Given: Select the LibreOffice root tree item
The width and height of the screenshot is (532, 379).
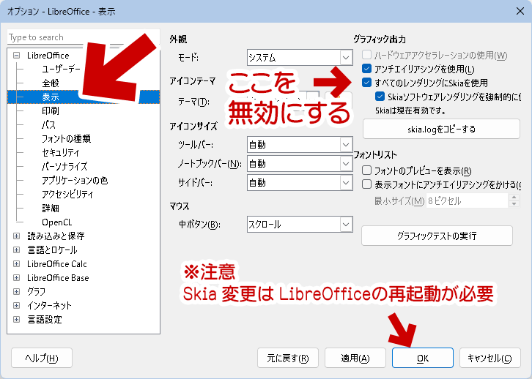Looking at the screenshot, I should [48, 55].
